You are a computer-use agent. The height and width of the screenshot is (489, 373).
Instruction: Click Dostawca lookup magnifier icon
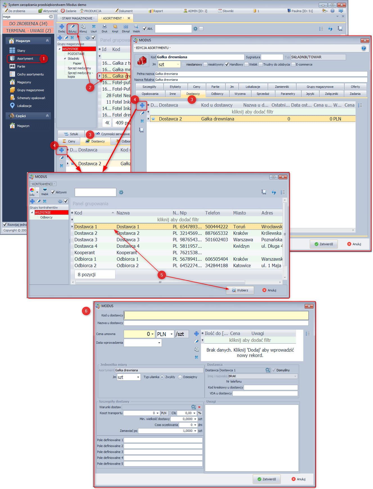point(268,370)
